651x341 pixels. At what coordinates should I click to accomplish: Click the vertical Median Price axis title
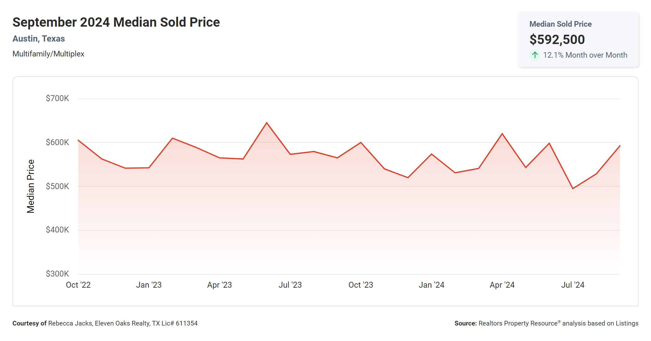(x=30, y=186)
